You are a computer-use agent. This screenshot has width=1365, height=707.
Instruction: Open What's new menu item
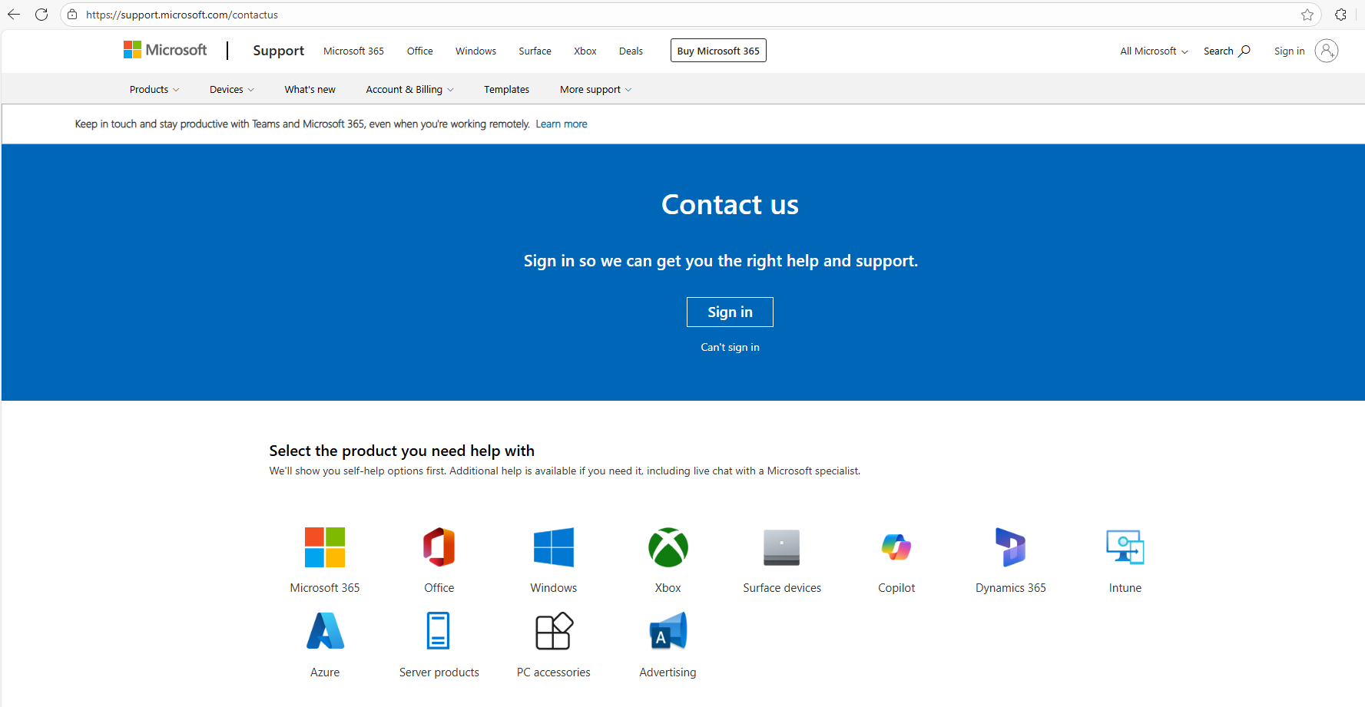point(310,90)
